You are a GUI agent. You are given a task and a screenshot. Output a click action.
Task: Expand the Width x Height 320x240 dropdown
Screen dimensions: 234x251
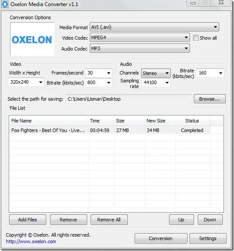(26, 82)
